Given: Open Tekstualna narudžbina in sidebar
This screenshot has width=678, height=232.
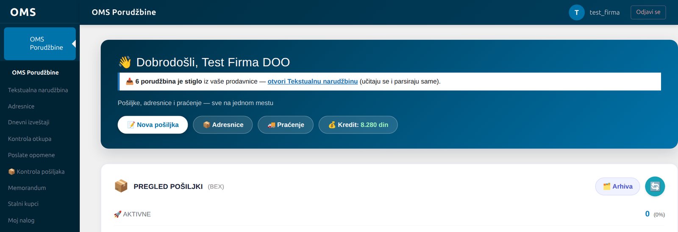Looking at the screenshot, I should [38, 90].
